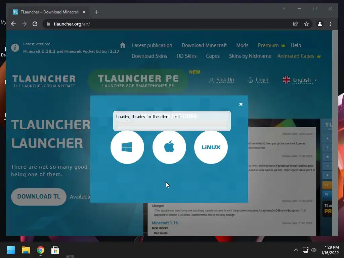
Task: Click the Sign Up link
Action: pyautogui.click(x=225, y=80)
